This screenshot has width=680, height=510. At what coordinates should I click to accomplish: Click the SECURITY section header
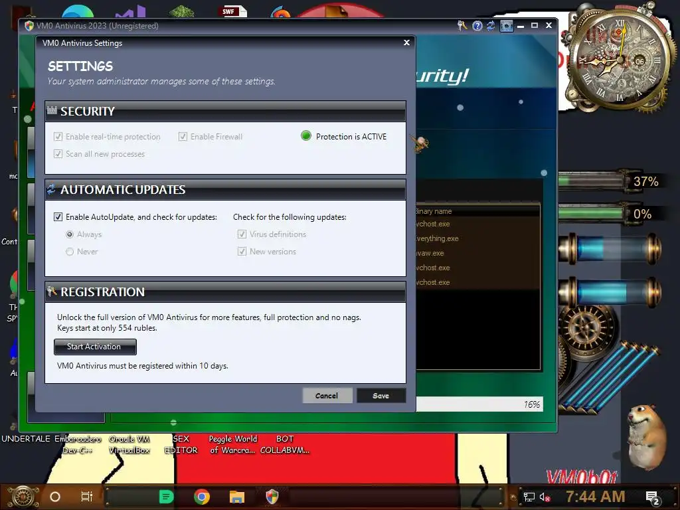point(226,111)
